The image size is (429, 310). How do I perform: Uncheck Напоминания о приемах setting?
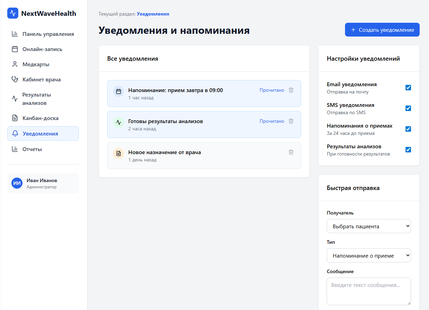(x=408, y=129)
